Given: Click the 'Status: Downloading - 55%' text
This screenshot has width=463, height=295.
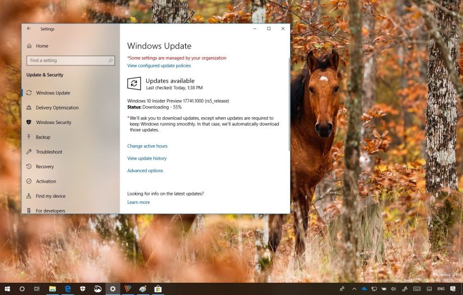Looking at the screenshot, I should click(x=155, y=107).
